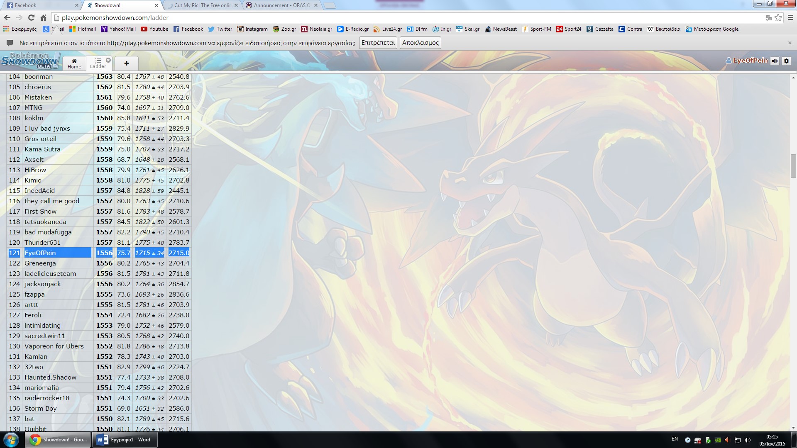The width and height of the screenshot is (797, 448).
Task: Open the Home tab in Showdown
Action: point(74,63)
